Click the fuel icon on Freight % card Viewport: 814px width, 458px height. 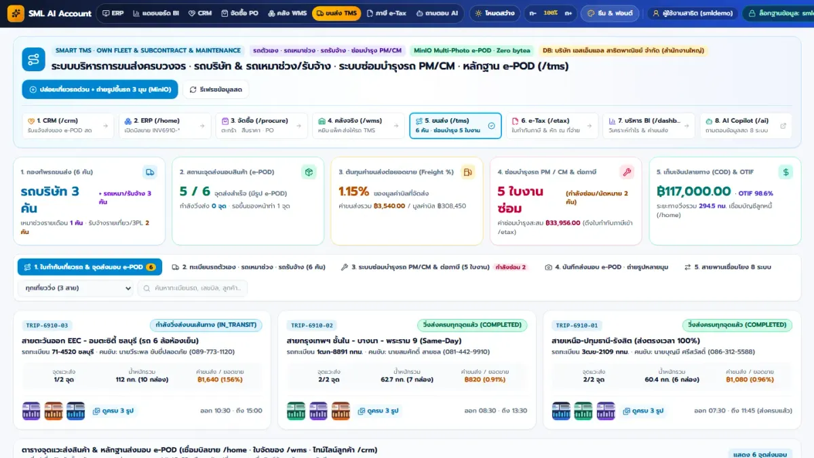click(x=467, y=172)
